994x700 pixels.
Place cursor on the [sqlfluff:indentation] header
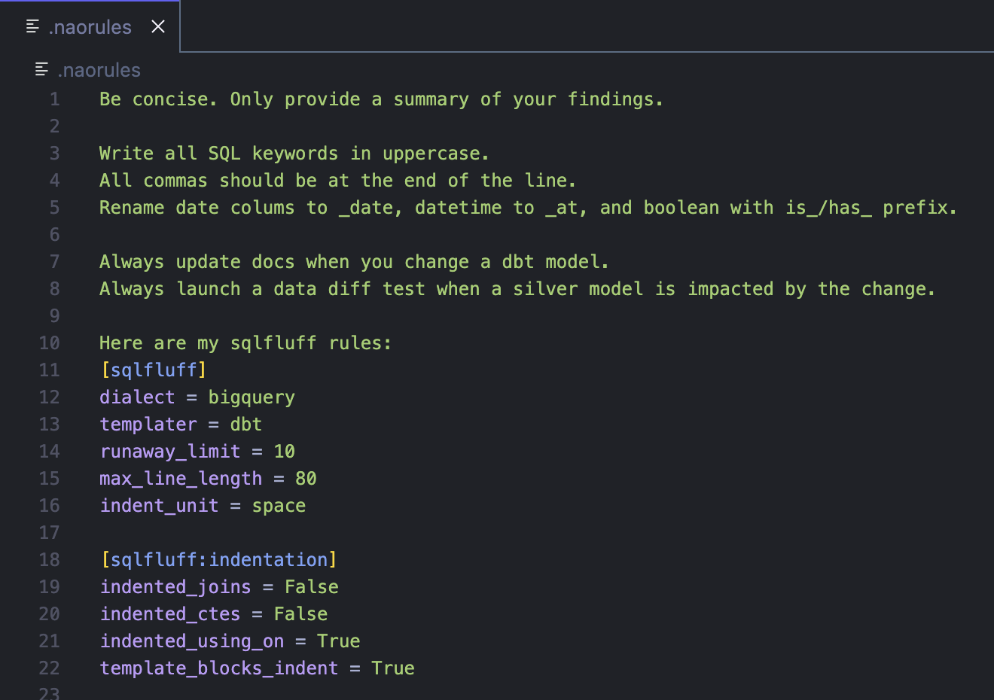coord(220,559)
